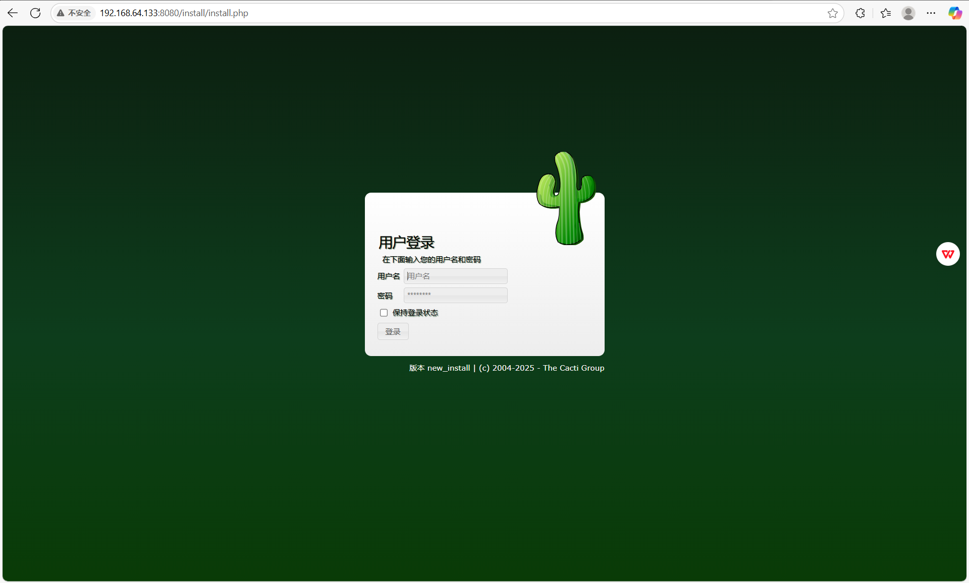969x583 pixels.
Task: Click the 用户名 field label
Action: click(x=388, y=276)
